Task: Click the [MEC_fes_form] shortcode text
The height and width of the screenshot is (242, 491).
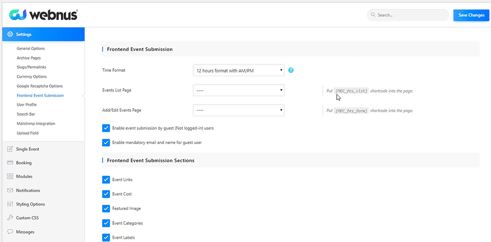Action: pos(351,111)
